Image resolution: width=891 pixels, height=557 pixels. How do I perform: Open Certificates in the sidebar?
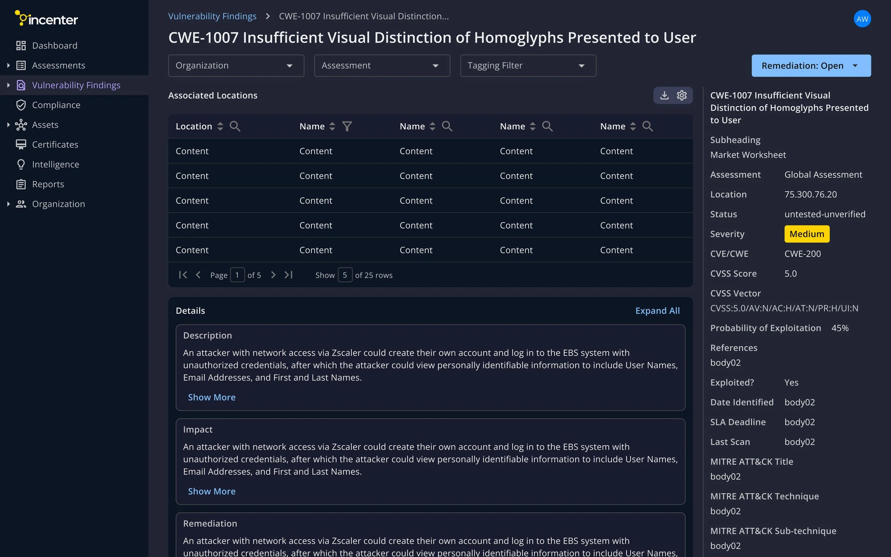click(55, 144)
